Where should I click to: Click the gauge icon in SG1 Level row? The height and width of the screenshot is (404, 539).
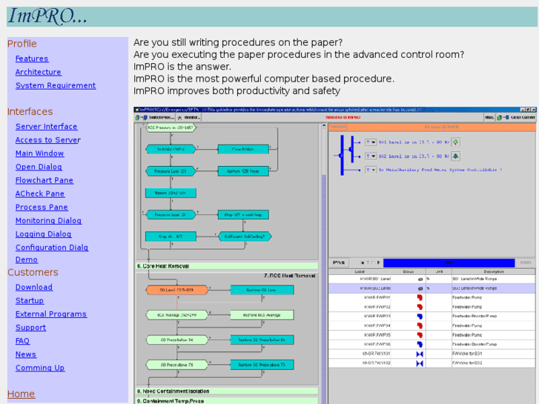pos(420,279)
